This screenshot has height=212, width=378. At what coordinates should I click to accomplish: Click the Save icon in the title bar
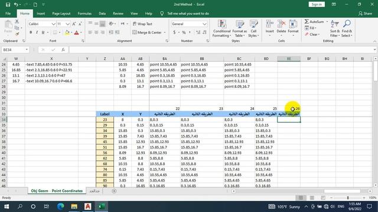pyautogui.click(x=8, y=5)
